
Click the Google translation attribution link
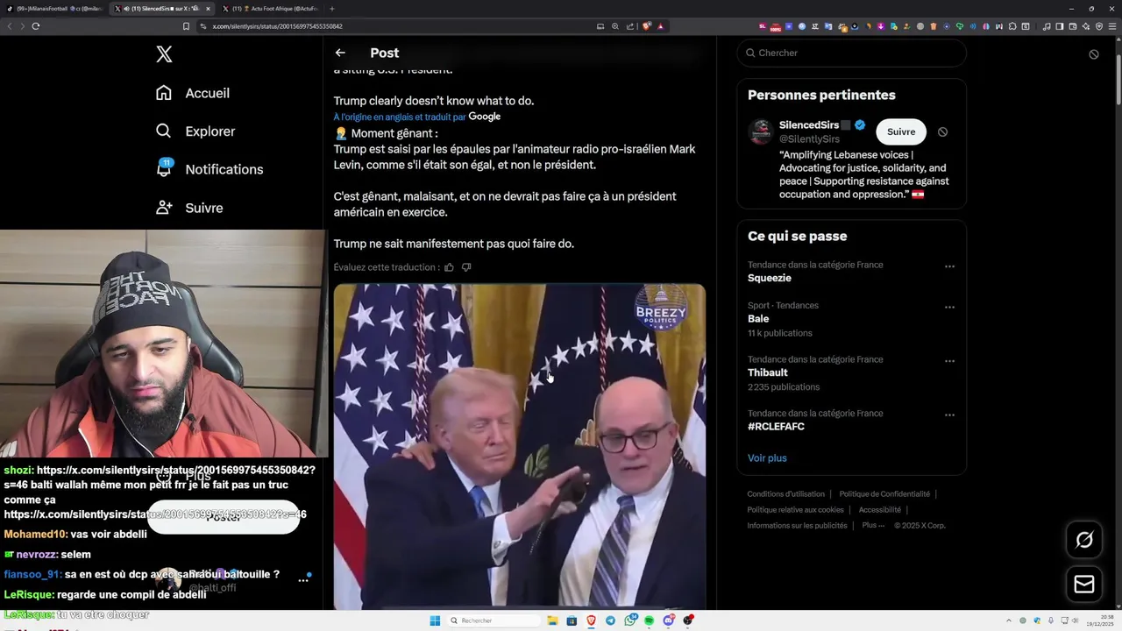(x=484, y=117)
